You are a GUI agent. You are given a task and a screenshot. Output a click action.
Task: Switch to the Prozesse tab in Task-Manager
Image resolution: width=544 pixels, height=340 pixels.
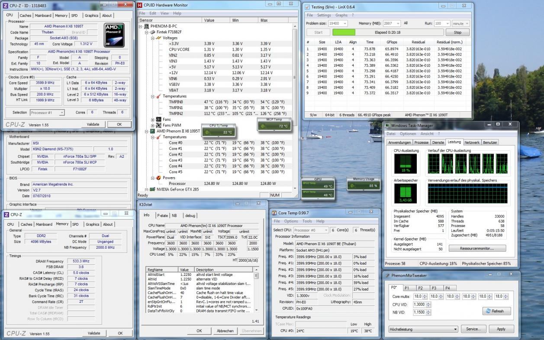421,142
